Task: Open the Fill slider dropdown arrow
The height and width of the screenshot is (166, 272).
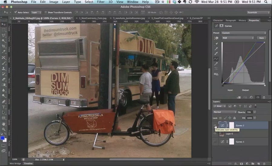Action: coord(254,118)
